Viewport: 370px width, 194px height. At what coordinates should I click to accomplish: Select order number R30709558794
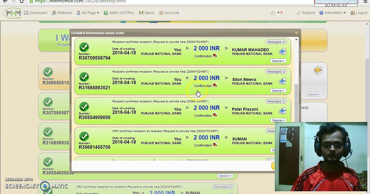point(94,58)
